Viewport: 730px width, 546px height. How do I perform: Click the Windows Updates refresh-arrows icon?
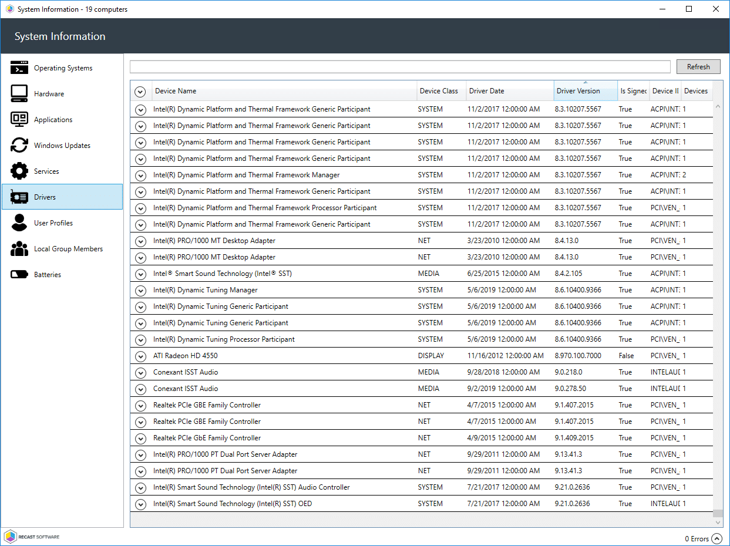pyautogui.click(x=19, y=146)
